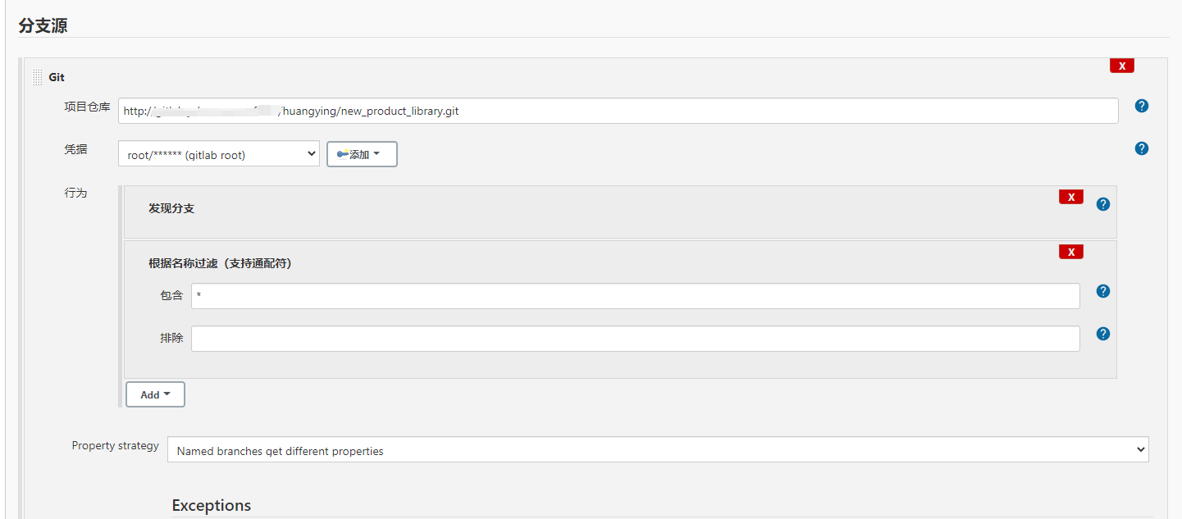Image resolution: width=1182 pixels, height=519 pixels.
Task: Show help for the include filter field
Action: (x=1102, y=291)
